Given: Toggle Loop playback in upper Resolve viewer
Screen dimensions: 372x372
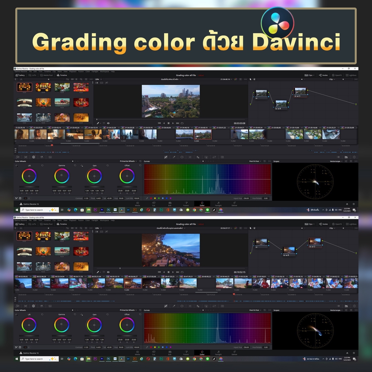Looking at the screenshot, I should pyautogui.click(x=182, y=123).
